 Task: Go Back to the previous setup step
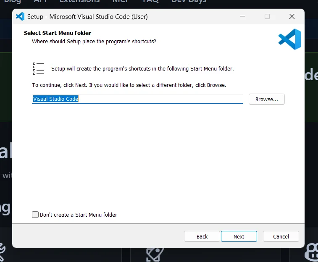202,236
